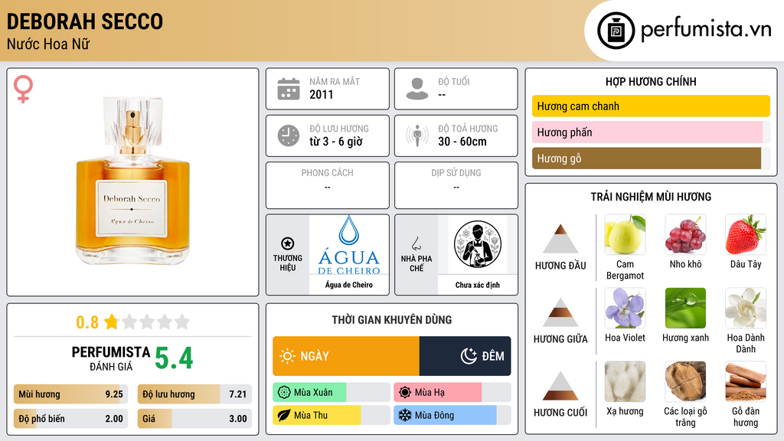784x441 pixels.
Task: Click the Dịp sử dụng card
Action: pyautogui.click(x=456, y=185)
